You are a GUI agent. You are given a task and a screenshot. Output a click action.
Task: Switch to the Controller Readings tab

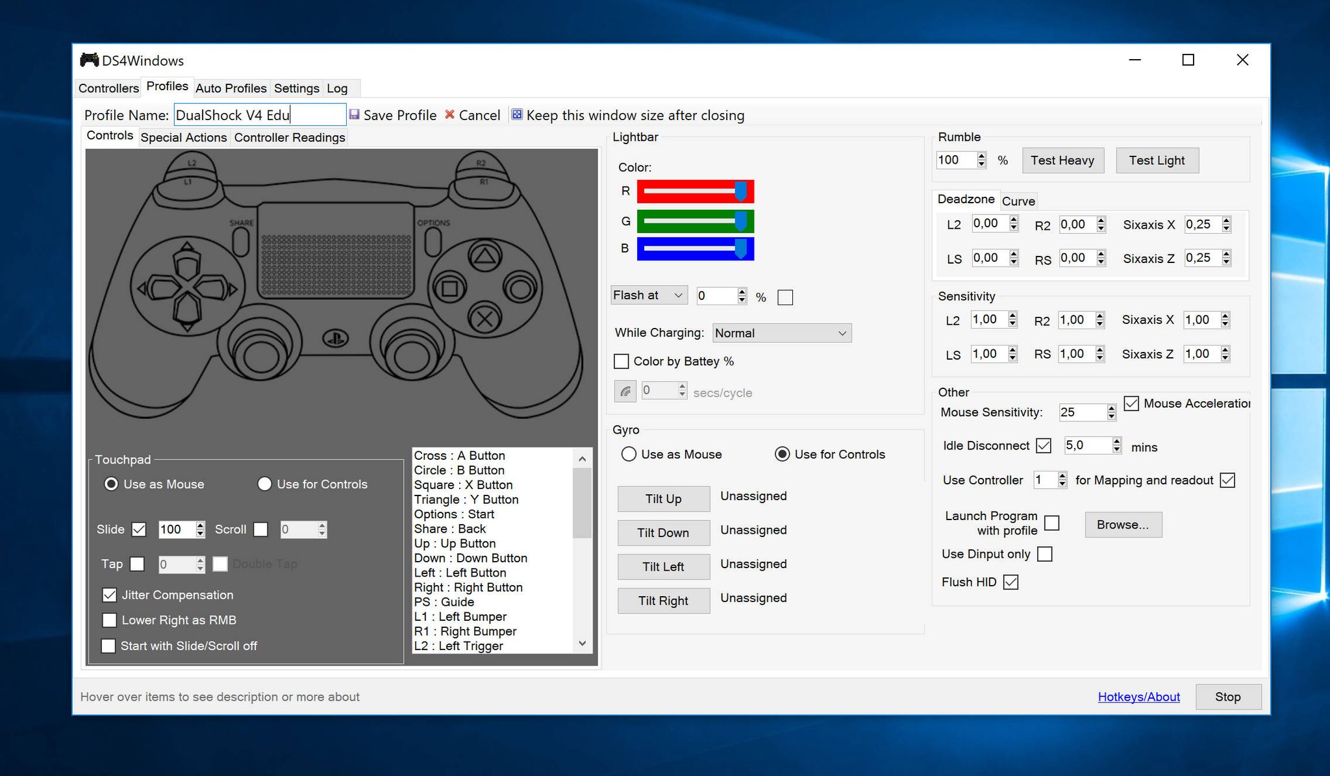[x=290, y=137]
